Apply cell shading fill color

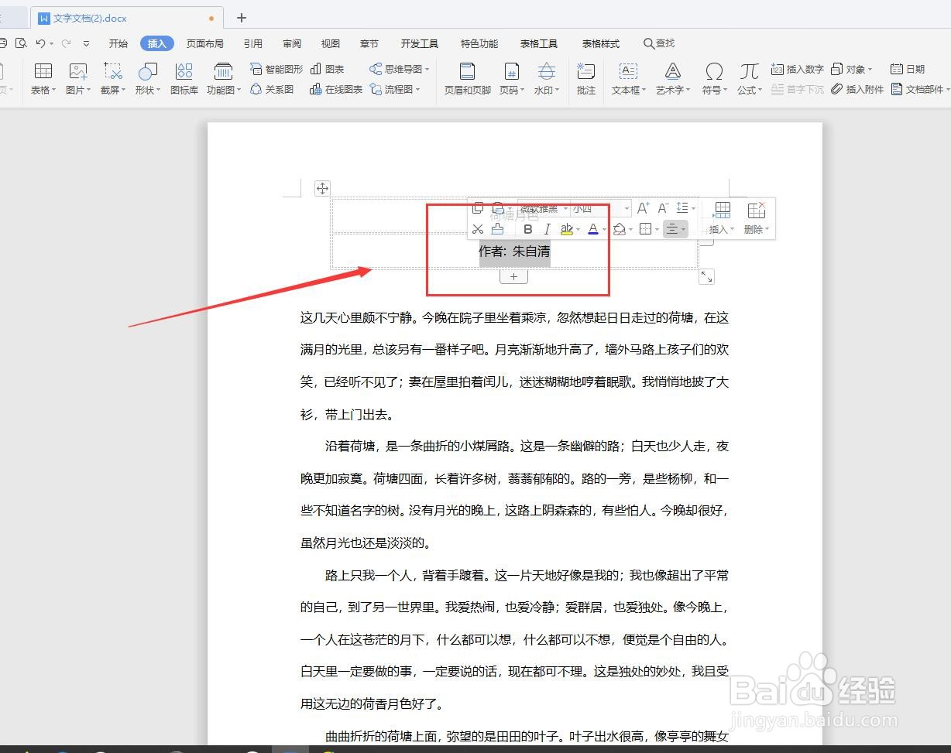click(619, 229)
